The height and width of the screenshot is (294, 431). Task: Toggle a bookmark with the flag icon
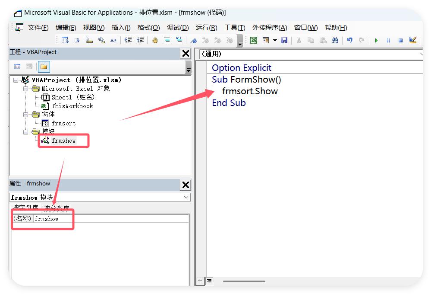[194, 41]
